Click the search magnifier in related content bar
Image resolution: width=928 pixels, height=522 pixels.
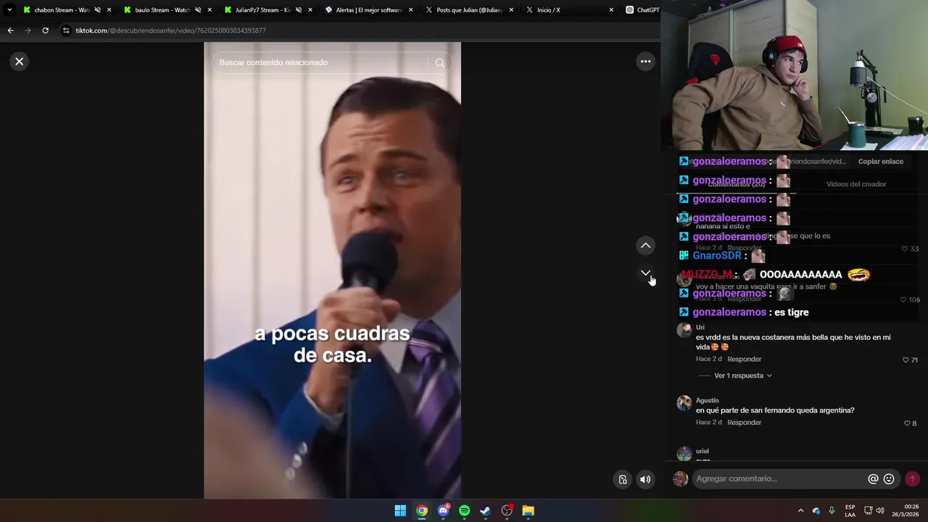tap(439, 63)
